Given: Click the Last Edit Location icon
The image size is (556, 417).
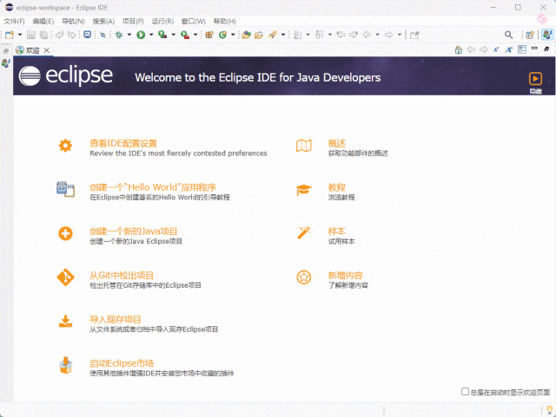Looking at the screenshot, I should (x=341, y=35).
